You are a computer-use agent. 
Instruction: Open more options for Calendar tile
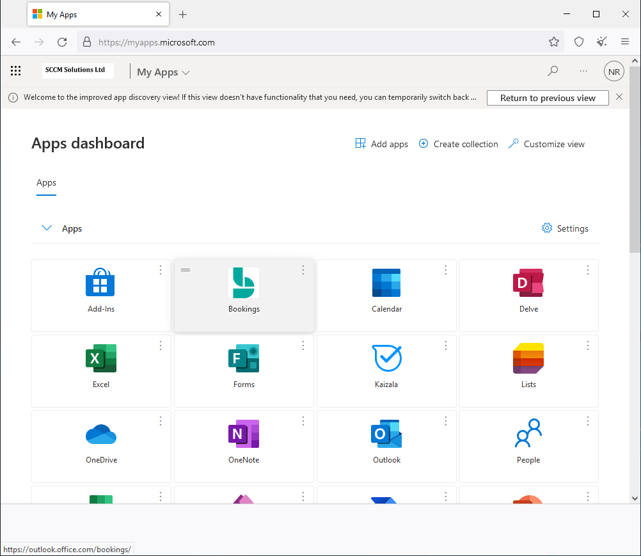tap(446, 270)
